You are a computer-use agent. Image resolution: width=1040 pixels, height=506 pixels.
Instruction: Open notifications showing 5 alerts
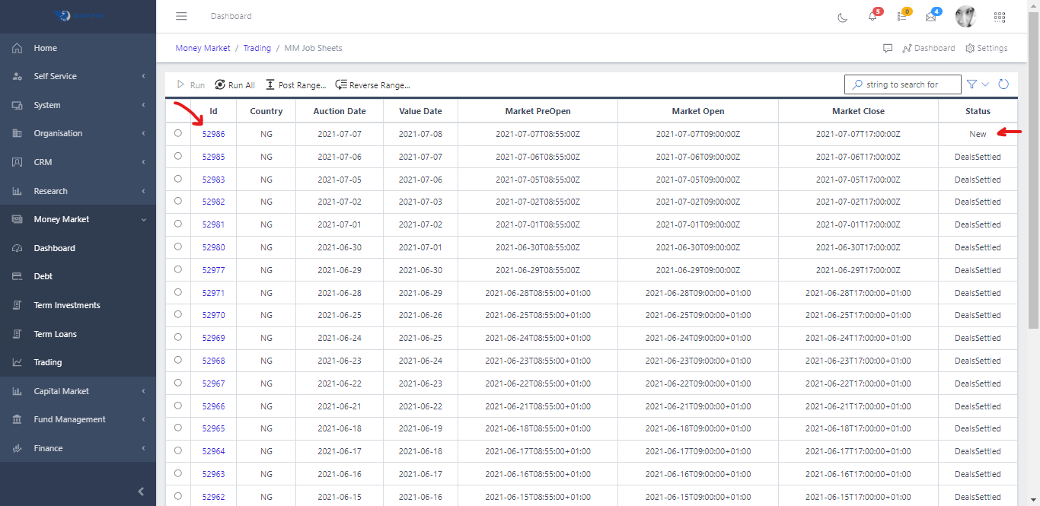pos(873,17)
